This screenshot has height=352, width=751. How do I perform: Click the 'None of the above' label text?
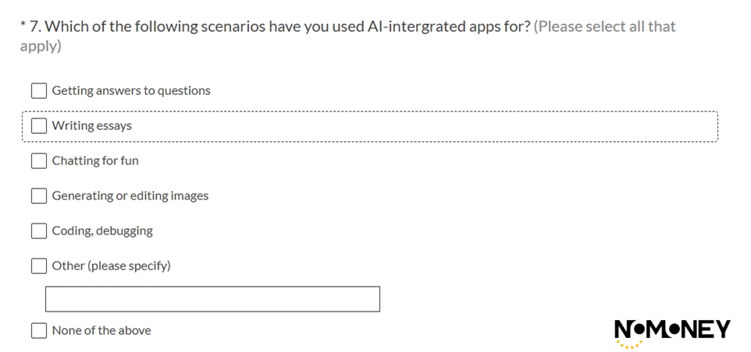101,330
